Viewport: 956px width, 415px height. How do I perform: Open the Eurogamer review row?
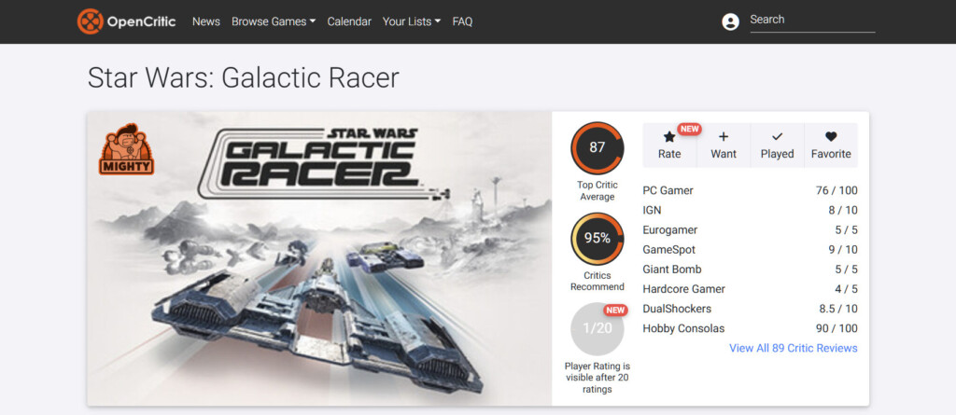750,229
